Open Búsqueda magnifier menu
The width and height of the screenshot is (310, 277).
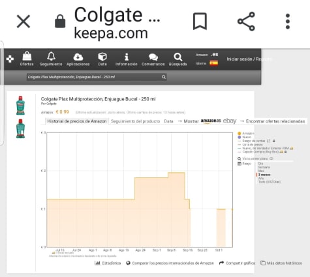178,59
